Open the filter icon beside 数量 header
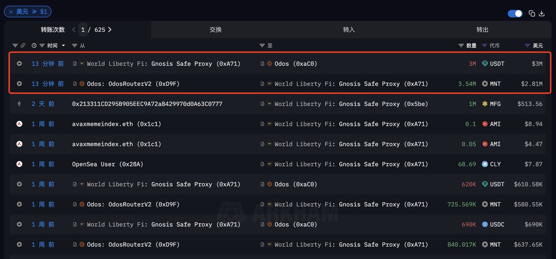 [x=461, y=45]
